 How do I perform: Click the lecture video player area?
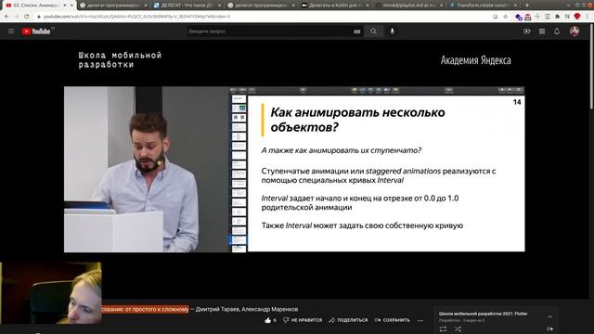[x=294, y=169]
